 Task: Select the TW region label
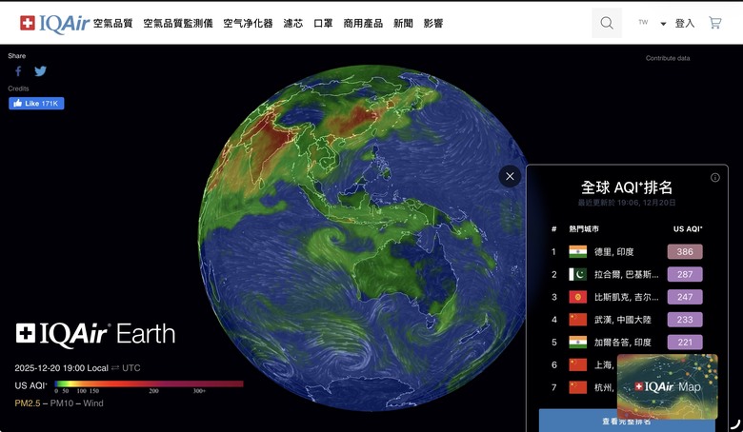pyautogui.click(x=643, y=22)
